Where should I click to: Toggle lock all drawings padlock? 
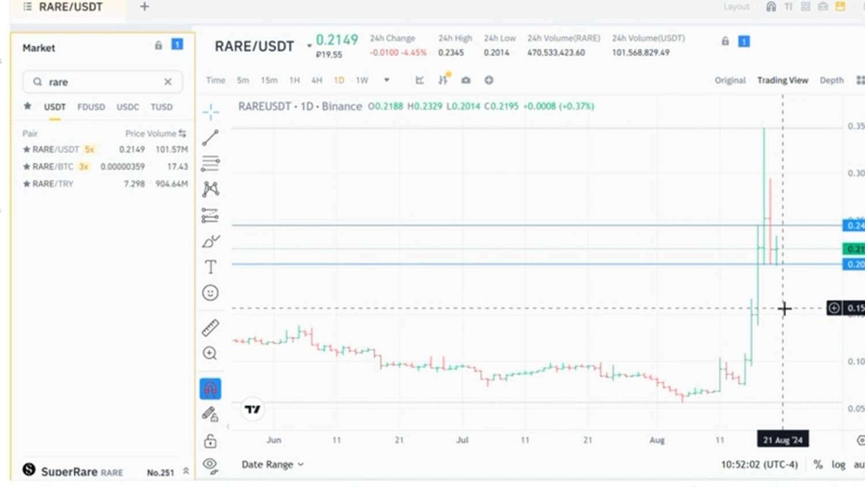coord(210,441)
